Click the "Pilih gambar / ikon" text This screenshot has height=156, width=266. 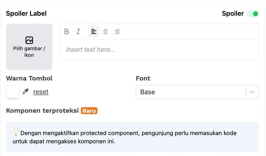coord(29,52)
